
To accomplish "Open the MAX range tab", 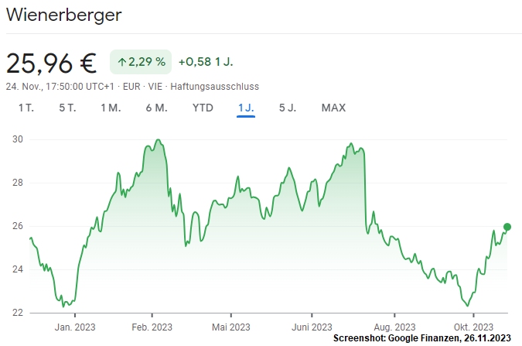I will tap(333, 108).
